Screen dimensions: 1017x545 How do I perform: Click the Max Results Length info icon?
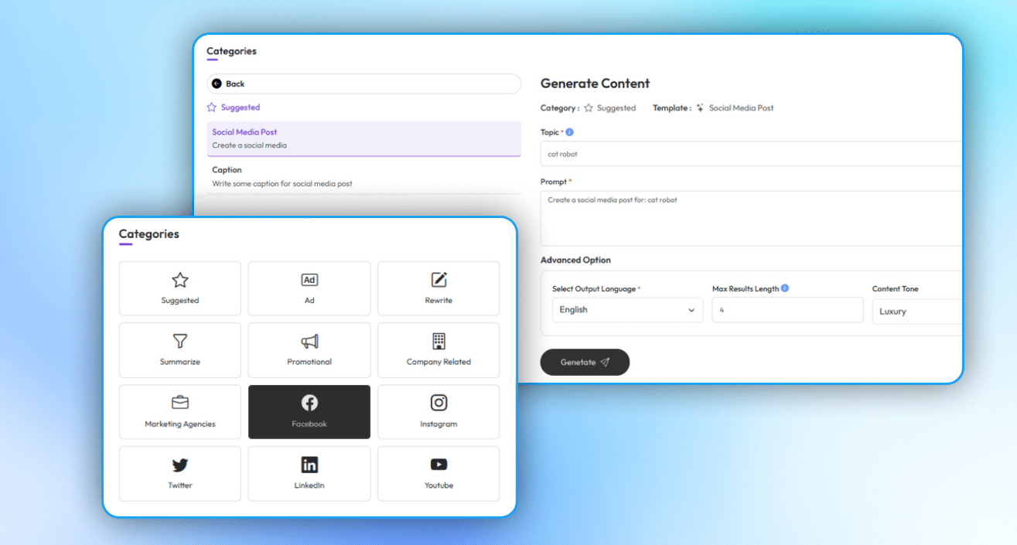click(785, 288)
